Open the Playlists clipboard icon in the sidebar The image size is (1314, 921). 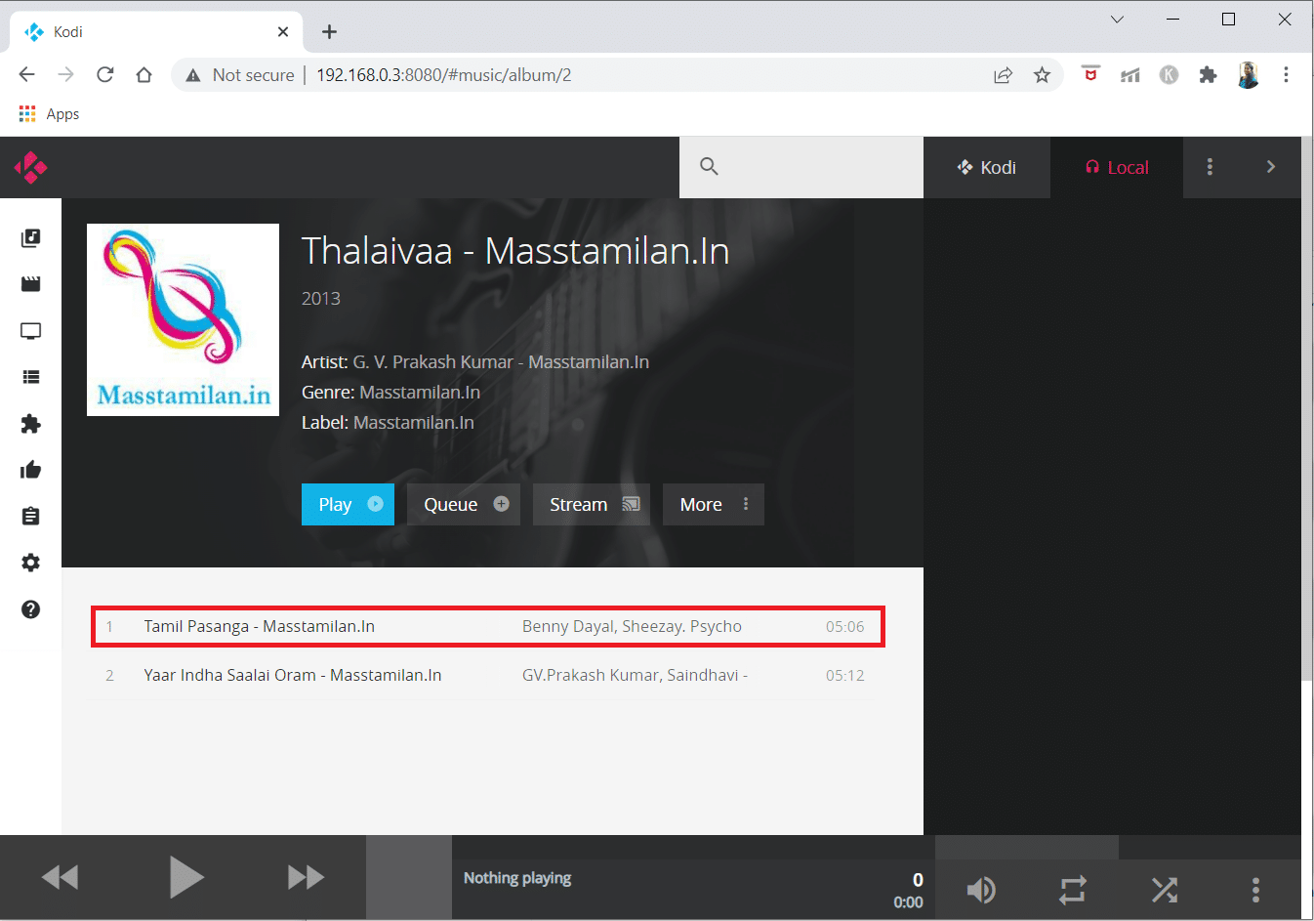[x=31, y=516]
